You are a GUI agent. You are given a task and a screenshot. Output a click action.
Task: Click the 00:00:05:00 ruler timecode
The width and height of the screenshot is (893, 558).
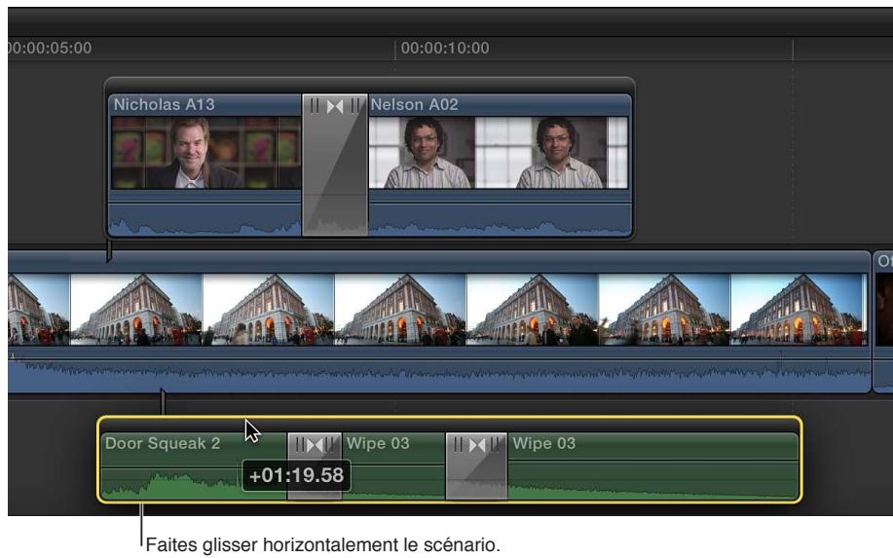[x=50, y=48]
